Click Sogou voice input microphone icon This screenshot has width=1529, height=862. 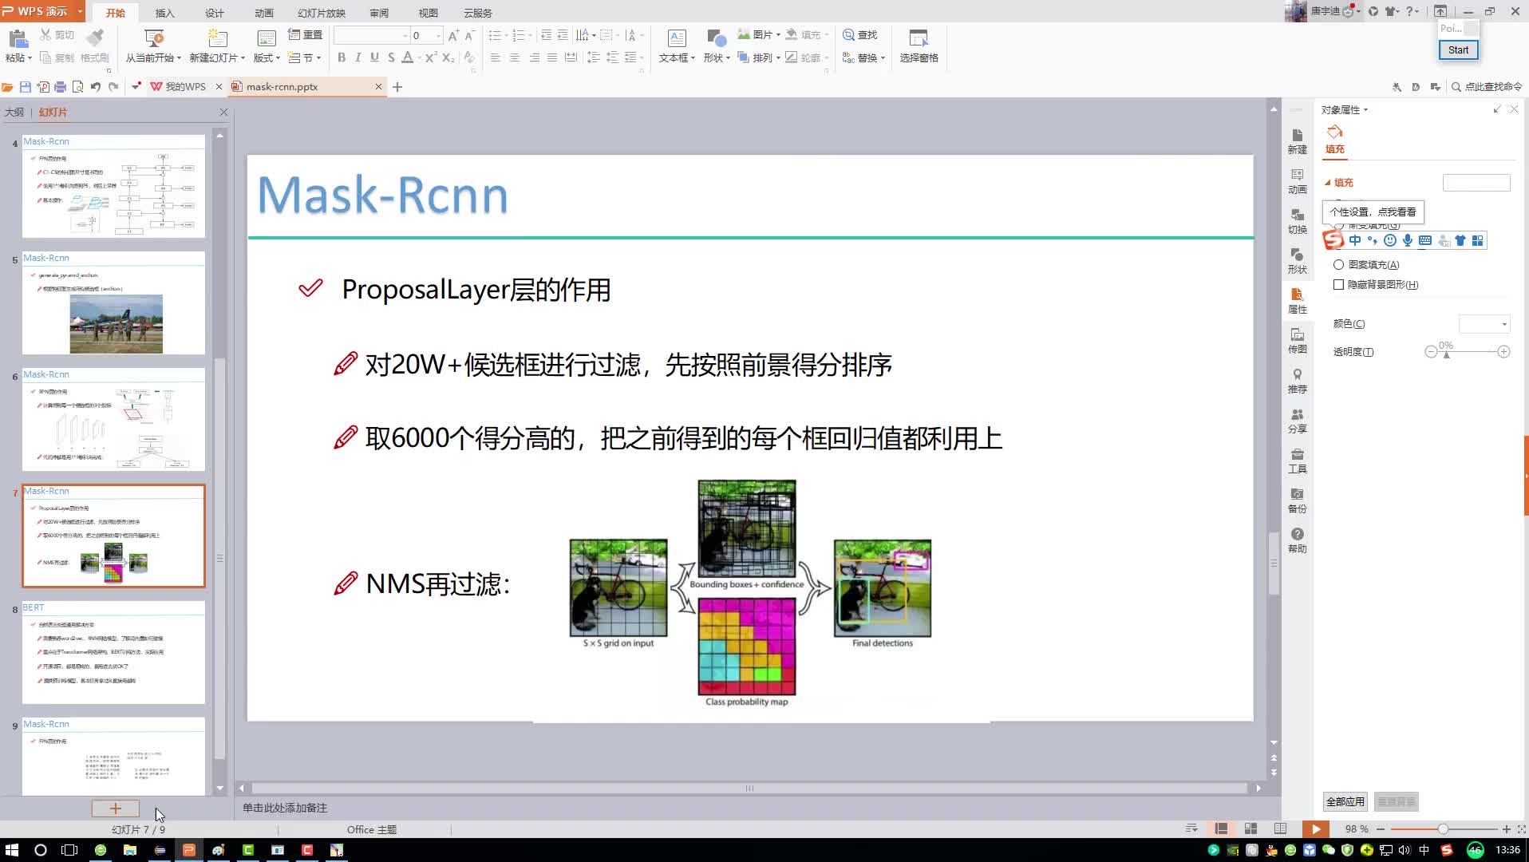(x=1408, y=240)
